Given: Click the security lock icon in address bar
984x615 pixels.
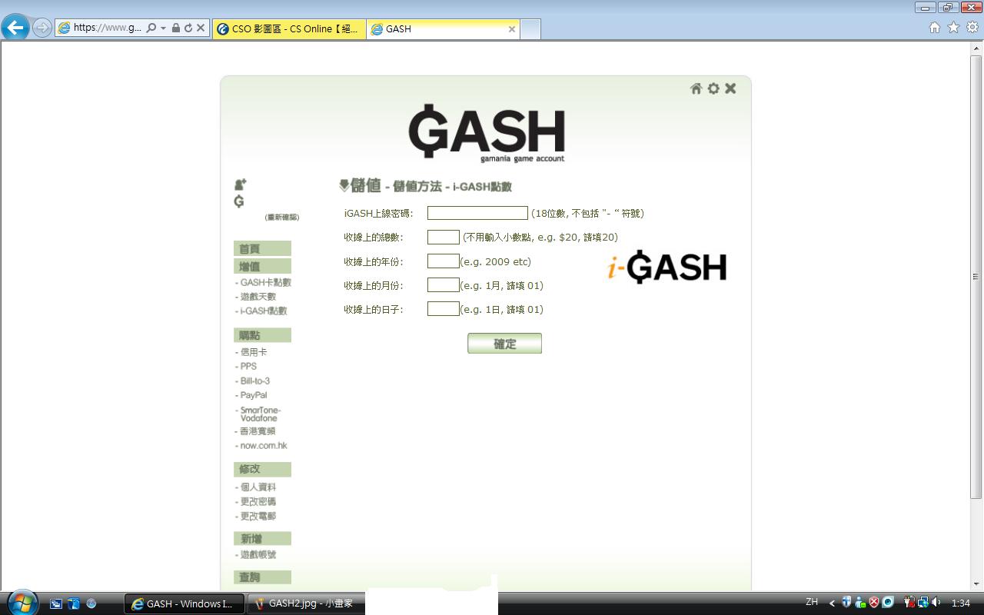Looking at the screenshot, I should click(175, 28).
